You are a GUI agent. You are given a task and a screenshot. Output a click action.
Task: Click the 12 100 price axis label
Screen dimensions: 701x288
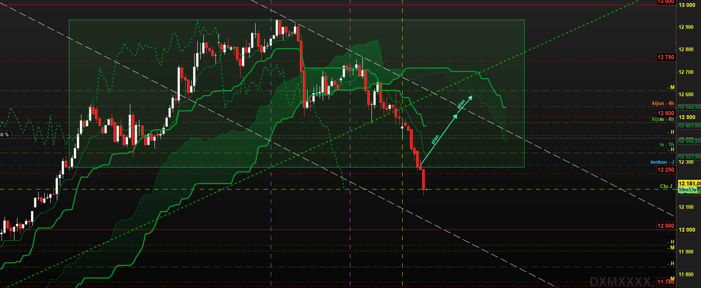(x=686, y=207)
